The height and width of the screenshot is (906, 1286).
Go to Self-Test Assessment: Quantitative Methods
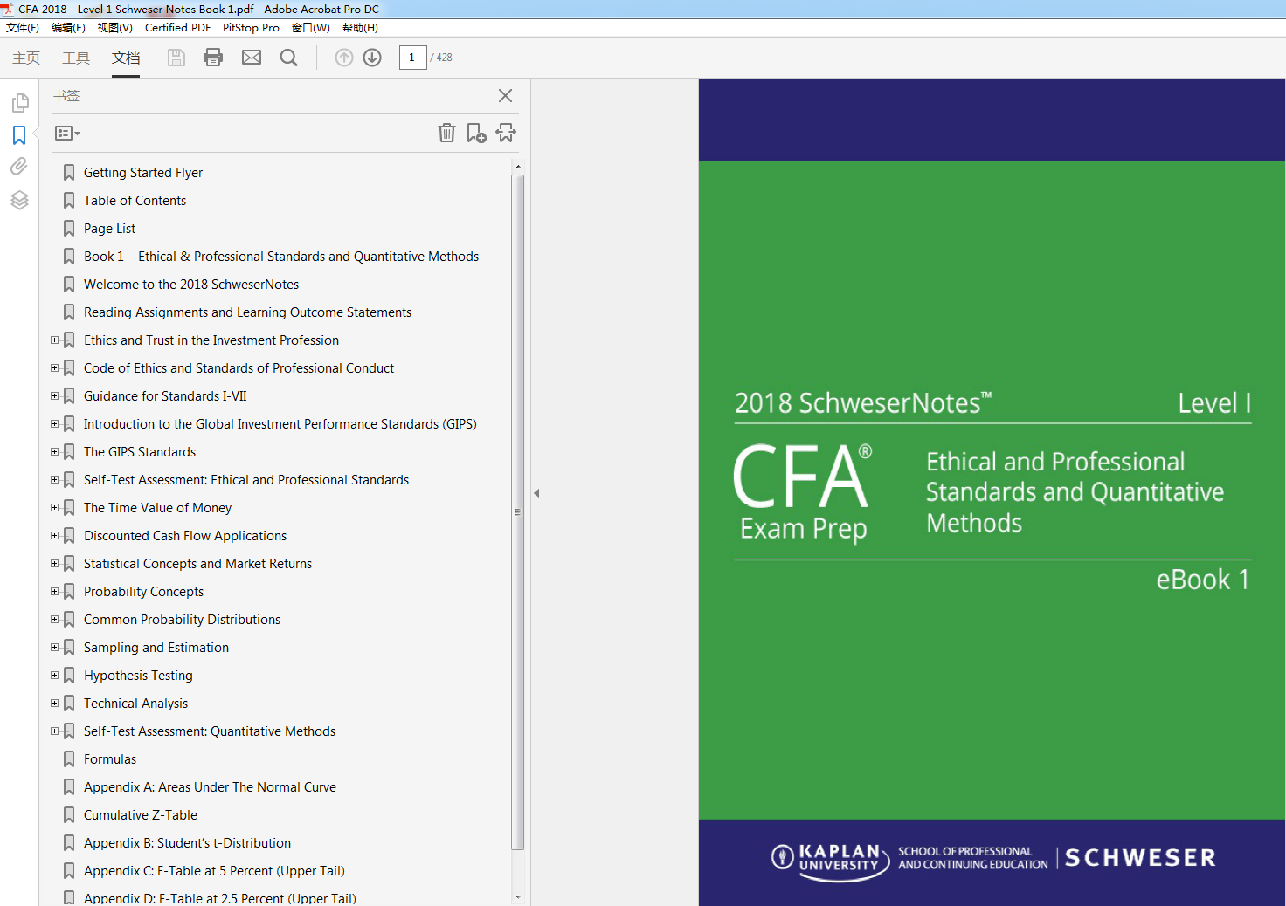(x=210, y=731)
